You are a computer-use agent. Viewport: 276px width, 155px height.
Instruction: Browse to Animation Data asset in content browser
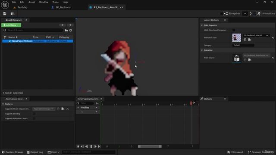pyautogui.click(x=250, y=40)
